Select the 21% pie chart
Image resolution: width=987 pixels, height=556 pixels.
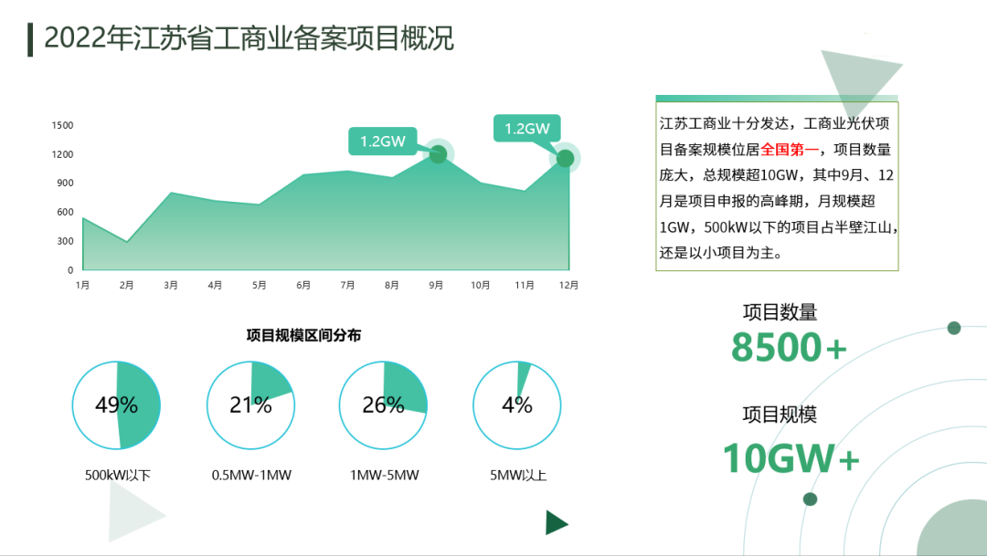click(250, 405)
